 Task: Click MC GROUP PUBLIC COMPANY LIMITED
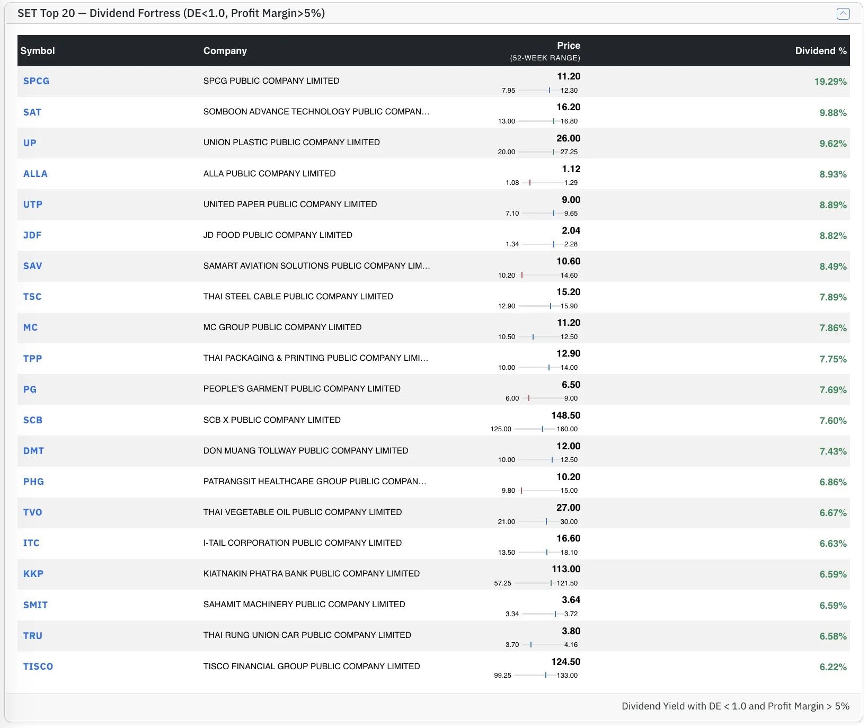[x=282, y=327]
